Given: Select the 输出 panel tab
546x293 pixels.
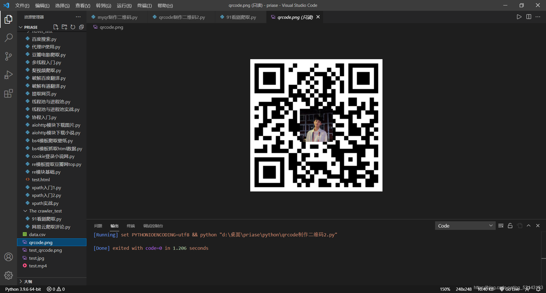Looking at the screenshot, I should [x=114, y=226].
